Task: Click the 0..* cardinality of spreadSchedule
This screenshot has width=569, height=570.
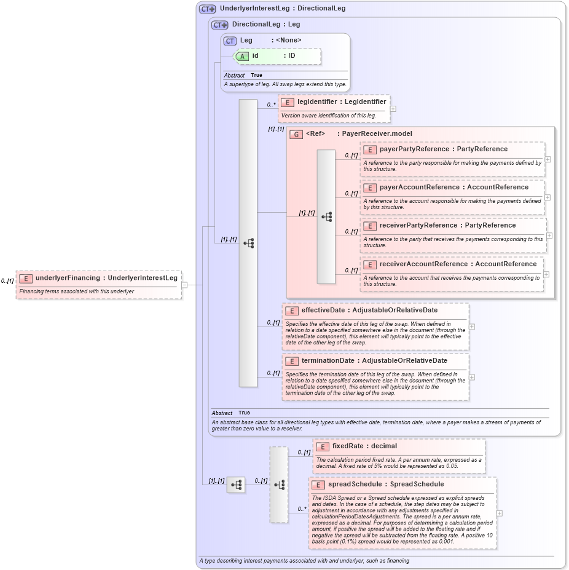Action: pyautogui.click(x=302, y=509)
